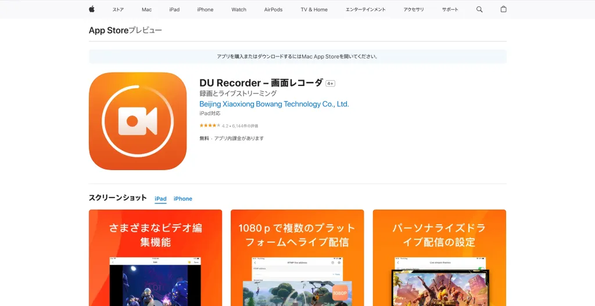Click the Mac App Store notice banner
This screenshot has width=595, height=306.
coord(297,56)
